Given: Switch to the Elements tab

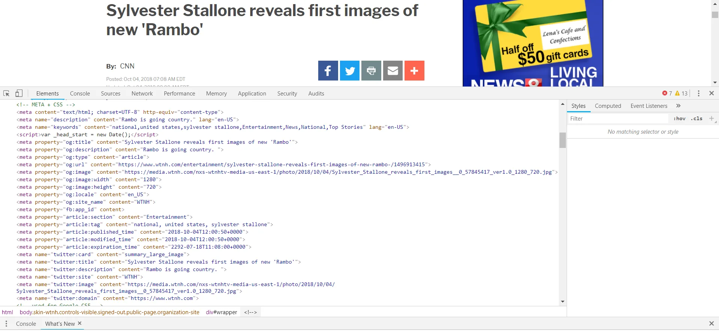Looking at the screenshot, I should click(48, 94).
